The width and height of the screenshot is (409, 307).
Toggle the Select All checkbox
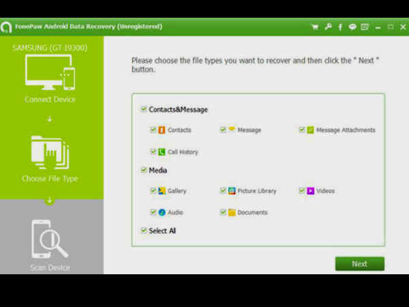click(144, 231)
